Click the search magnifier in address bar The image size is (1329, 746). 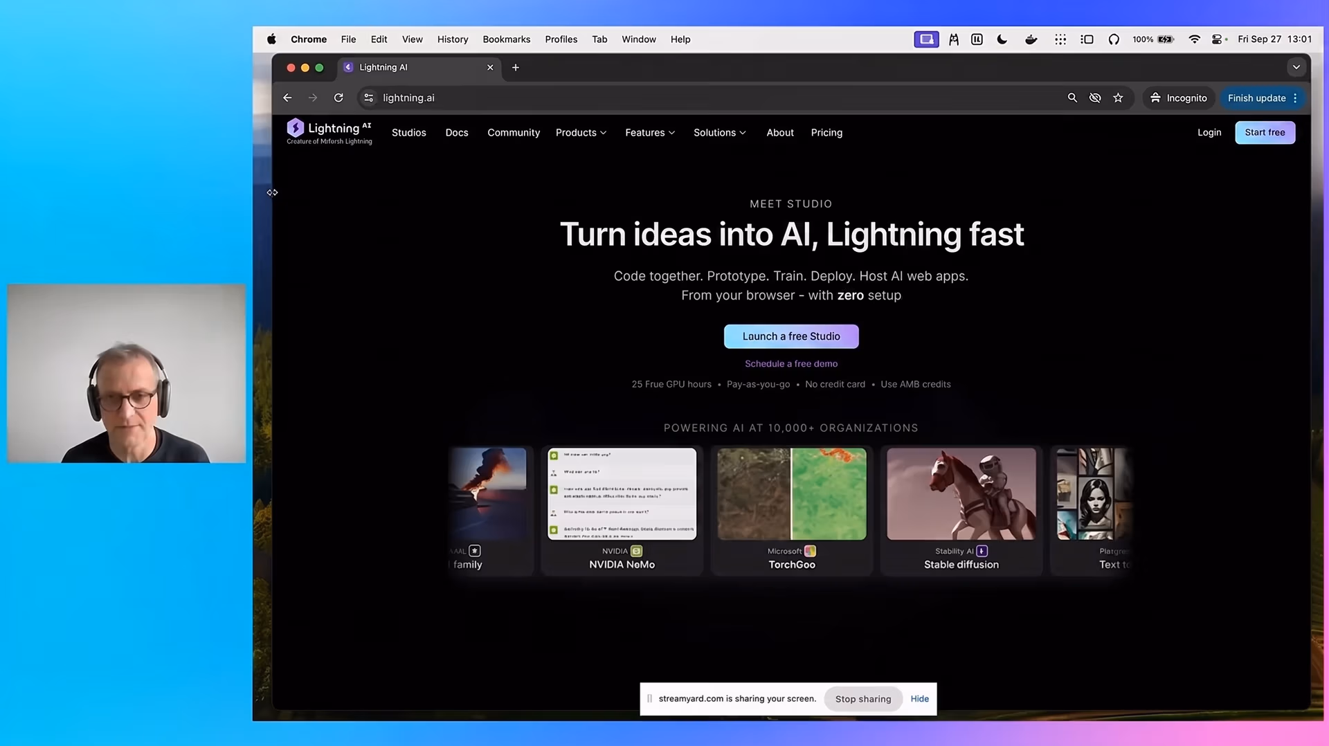point(1072,98)
